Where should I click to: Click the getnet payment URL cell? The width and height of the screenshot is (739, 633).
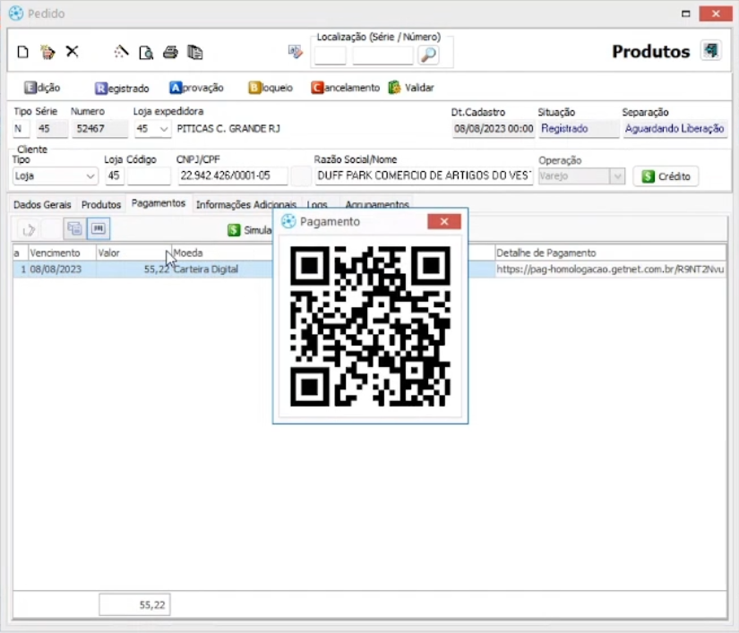[x=610, y=269]
